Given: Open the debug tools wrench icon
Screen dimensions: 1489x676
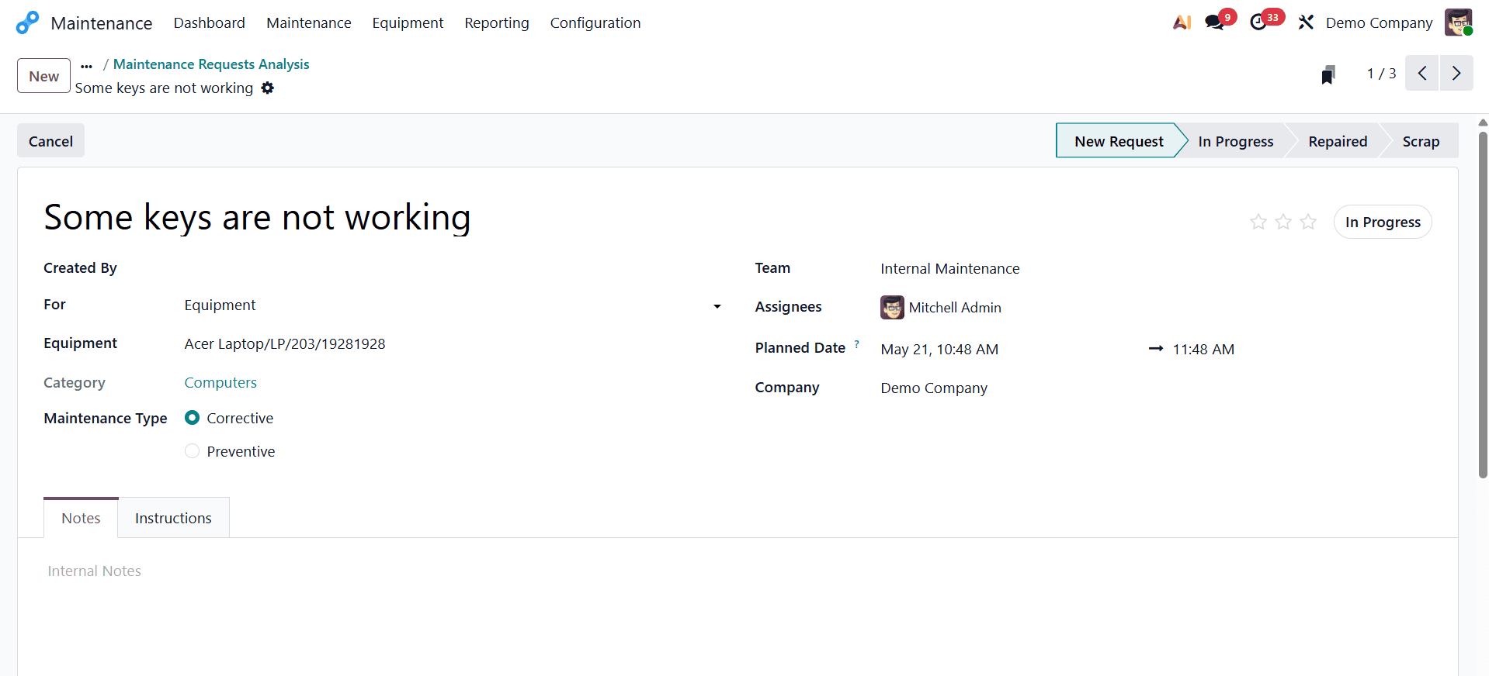Looking at the screenshot, I should (x=1306, y=22).
